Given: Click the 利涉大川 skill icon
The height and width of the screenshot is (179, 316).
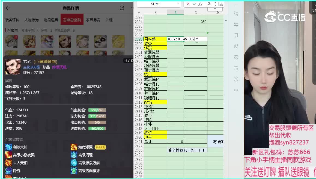Looking at the screenshot, I should [8, 147].
